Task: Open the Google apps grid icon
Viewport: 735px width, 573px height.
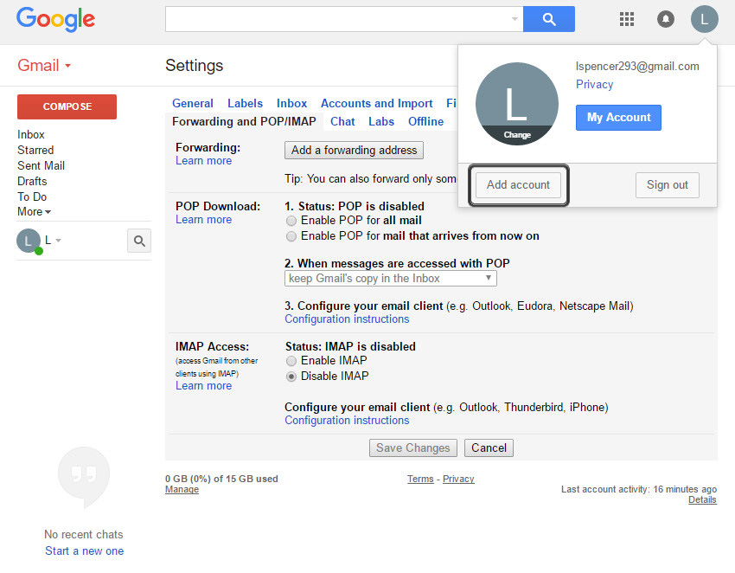Action: click(x=627, y=19)
